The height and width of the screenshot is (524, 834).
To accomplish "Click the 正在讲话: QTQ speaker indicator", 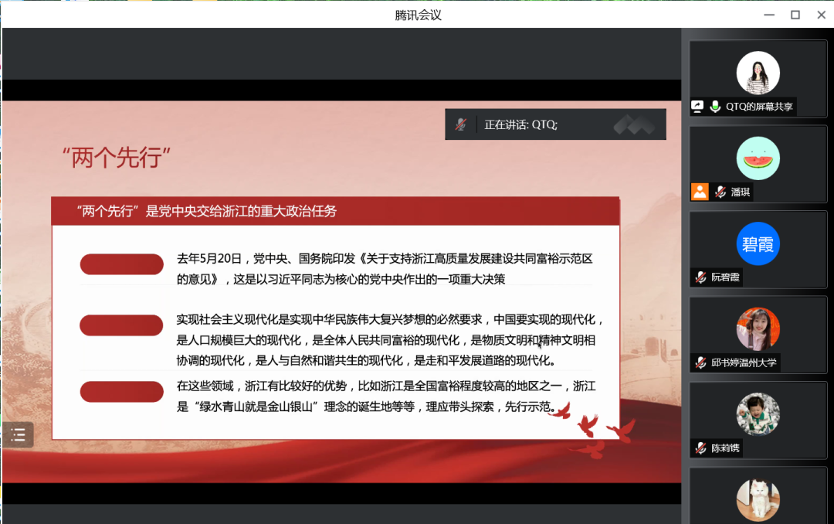I will [x=520, y=124].
